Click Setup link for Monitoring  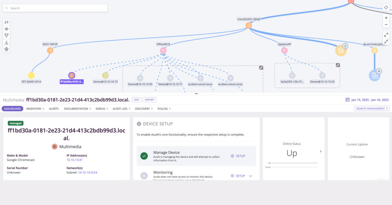click(238, 176)
